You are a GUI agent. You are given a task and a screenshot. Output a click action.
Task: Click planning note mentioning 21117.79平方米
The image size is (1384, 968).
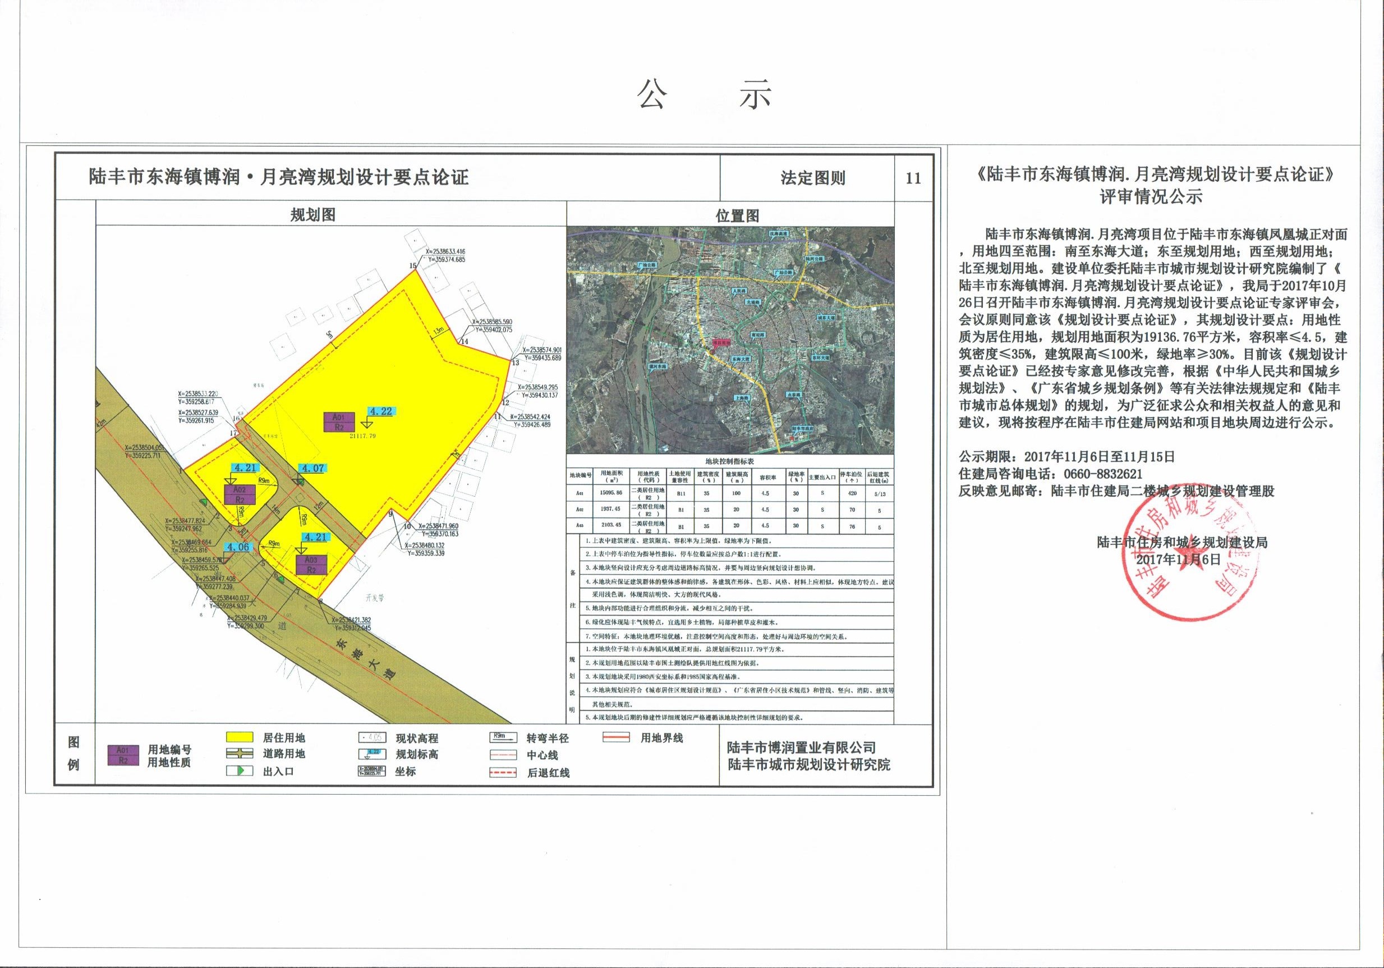tap(686, 650)
